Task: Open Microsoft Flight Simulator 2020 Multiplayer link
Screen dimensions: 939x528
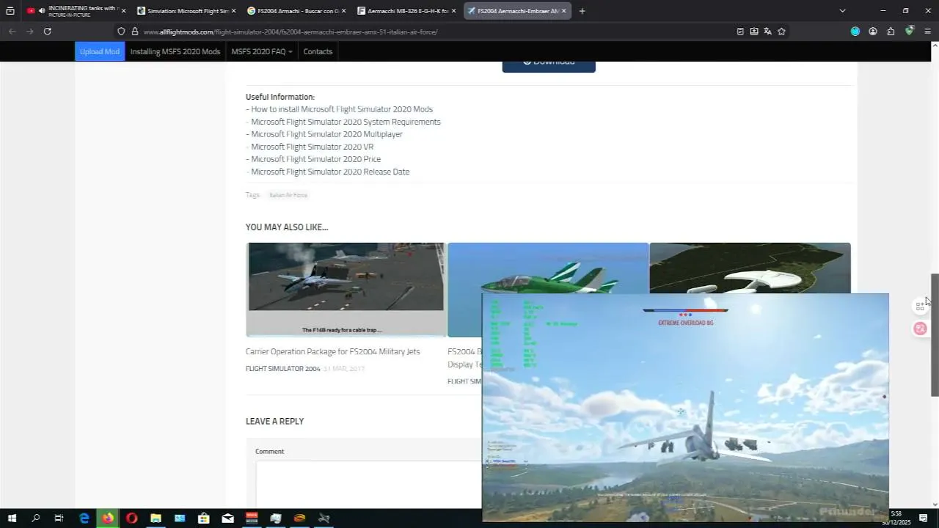Action: (326, 134)
